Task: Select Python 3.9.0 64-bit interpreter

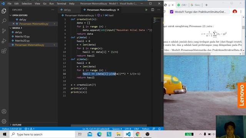Action: pyautogui.click(x=12, y=129)
